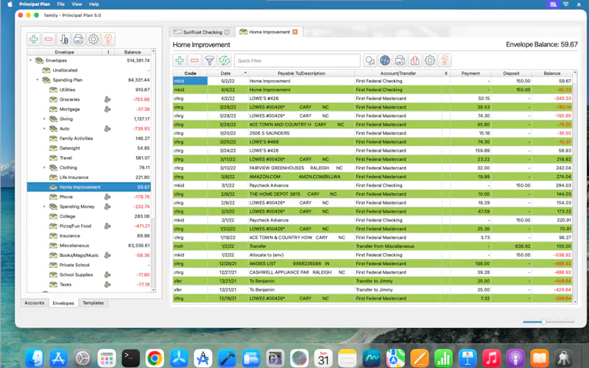Open the View menu
This screenshot has height=368, width=589.
[77, 4]
